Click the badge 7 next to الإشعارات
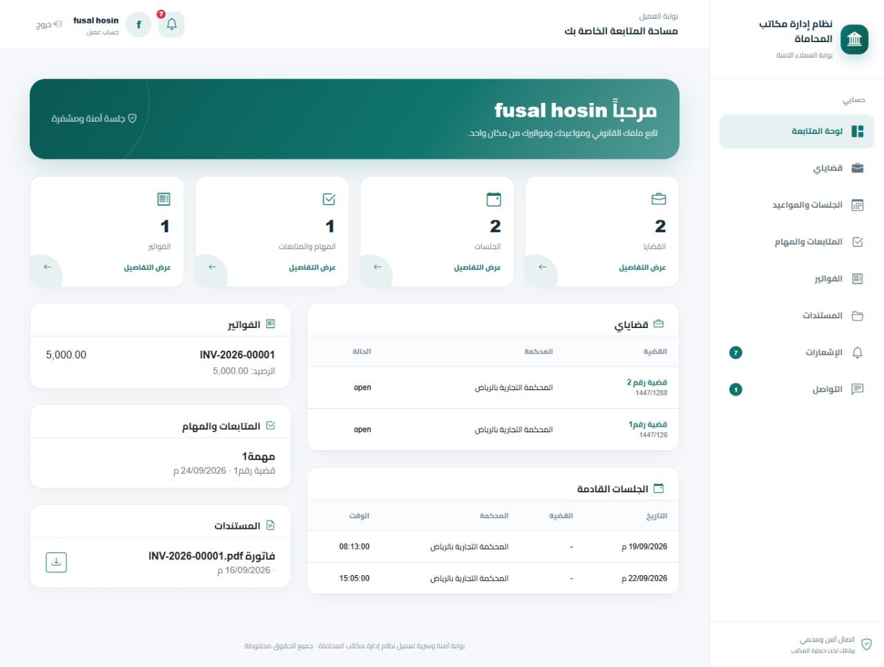 (736, 353)
